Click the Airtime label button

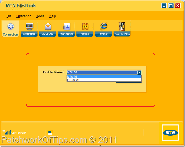85,34
